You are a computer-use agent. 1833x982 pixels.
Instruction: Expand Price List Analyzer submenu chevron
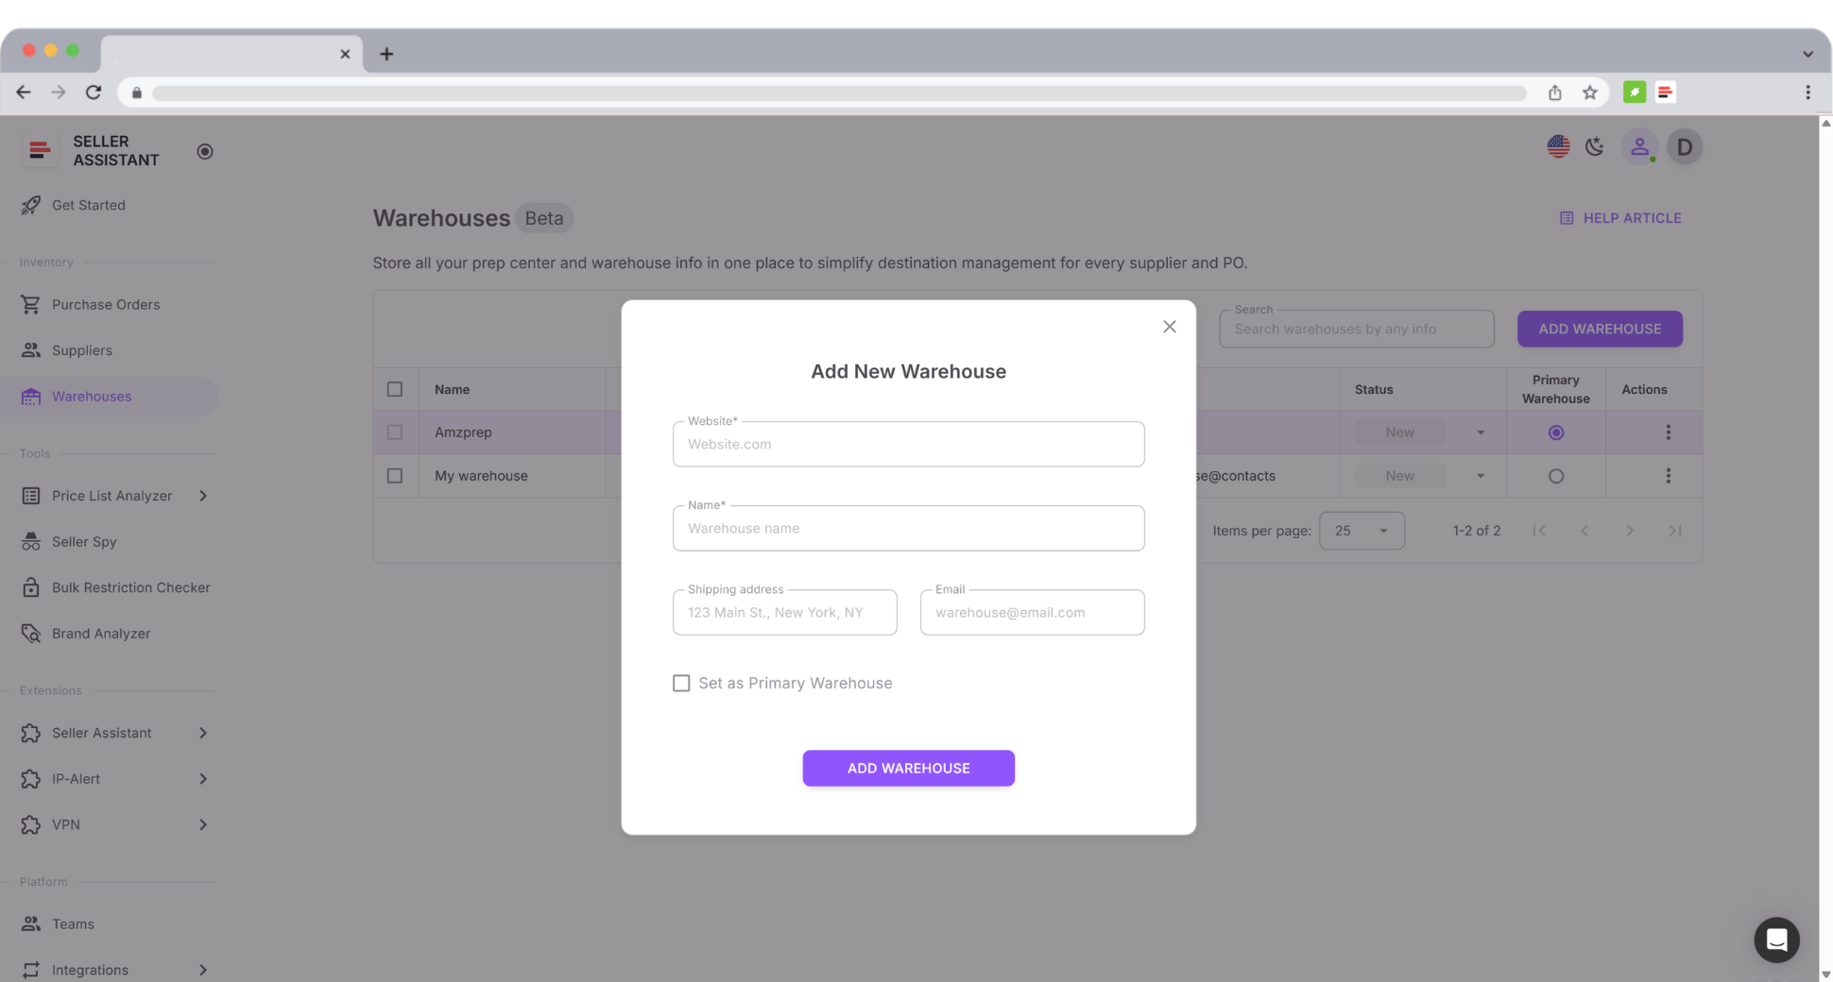203,496
